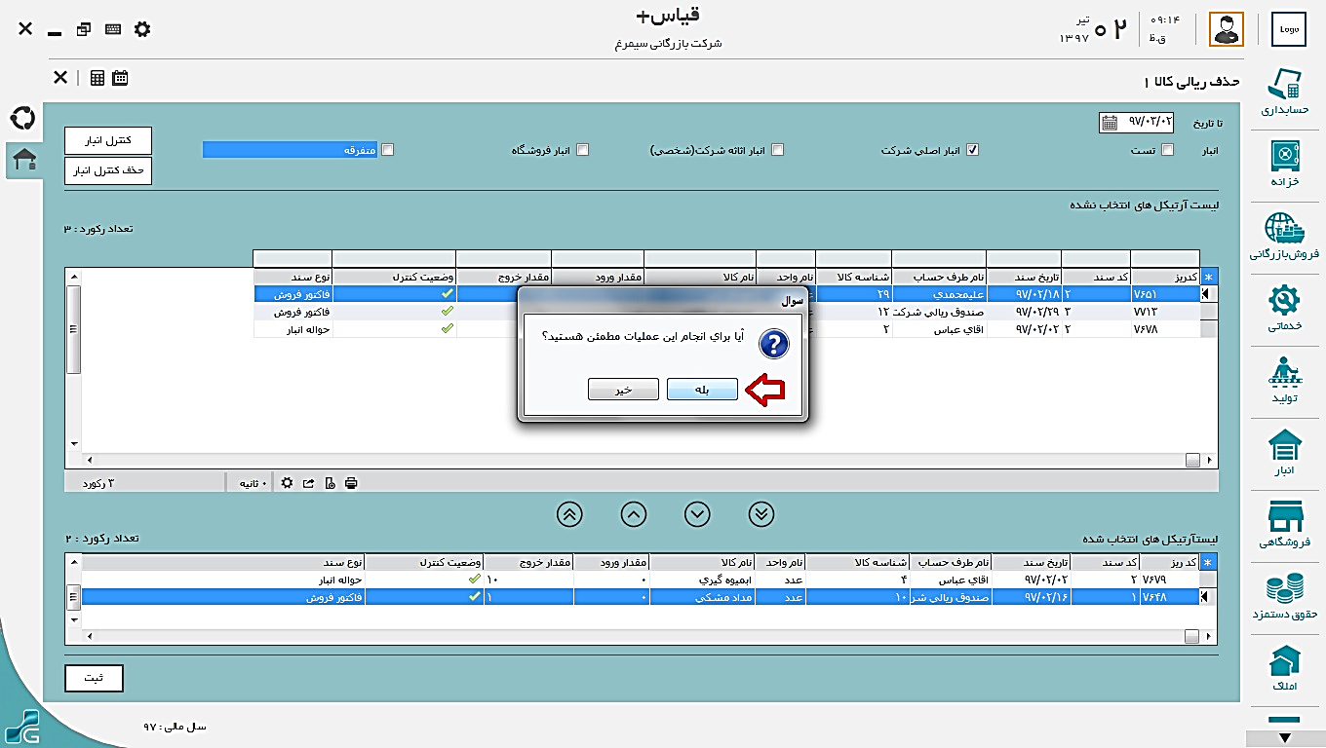The width and height of the screenshot is (1326, 748).
Task: Open the فروشگاهی store module
Action: coord(1284,524)
